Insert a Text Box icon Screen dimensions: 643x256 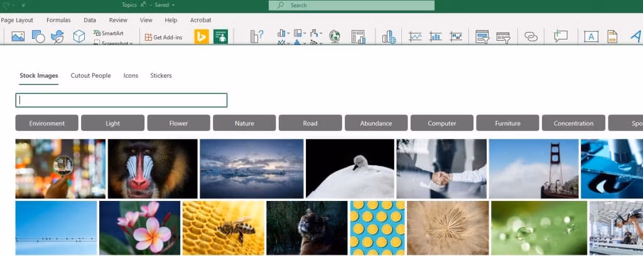[590, 37]
